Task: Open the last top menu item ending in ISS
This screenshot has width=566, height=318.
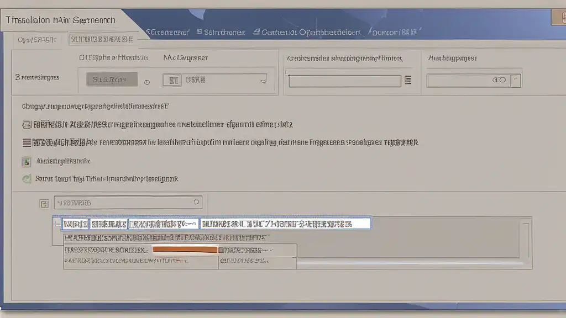Action: tap(394, 32)
